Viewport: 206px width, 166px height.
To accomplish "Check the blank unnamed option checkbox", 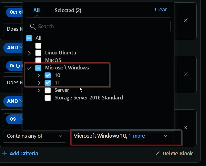I will pos(38,46).
